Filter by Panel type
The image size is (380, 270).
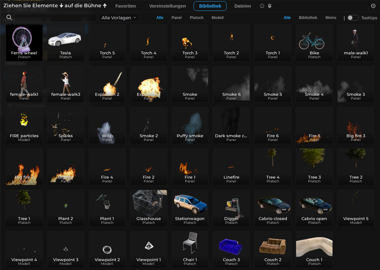177,18
